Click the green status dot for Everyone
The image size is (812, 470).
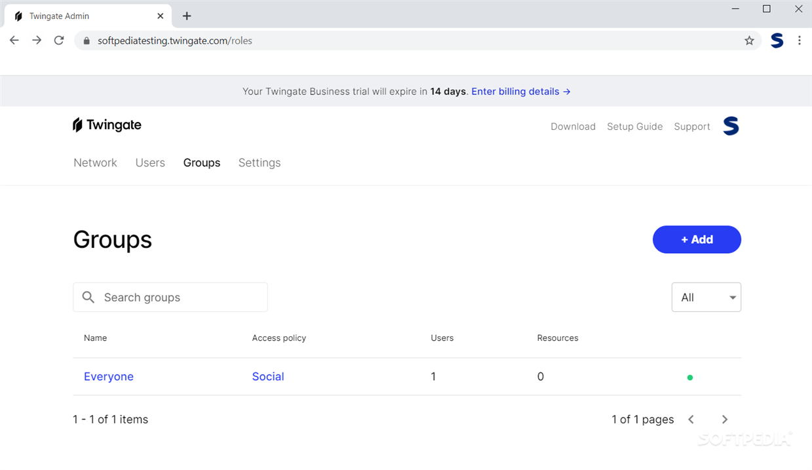689,378
